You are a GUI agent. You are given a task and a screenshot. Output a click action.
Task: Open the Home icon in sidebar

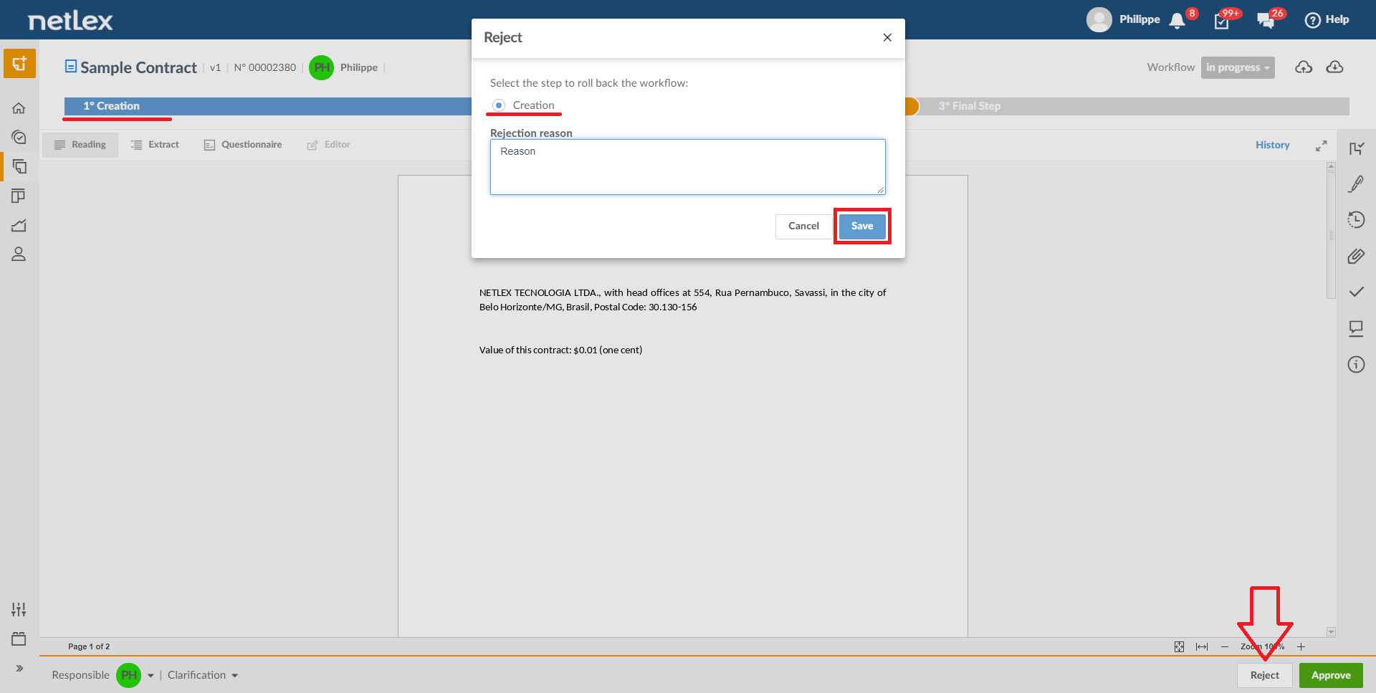point(19,108)
